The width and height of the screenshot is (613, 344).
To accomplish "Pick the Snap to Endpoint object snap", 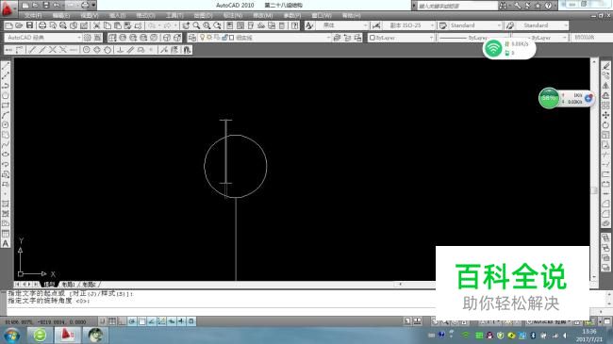I will coord(32,50).
